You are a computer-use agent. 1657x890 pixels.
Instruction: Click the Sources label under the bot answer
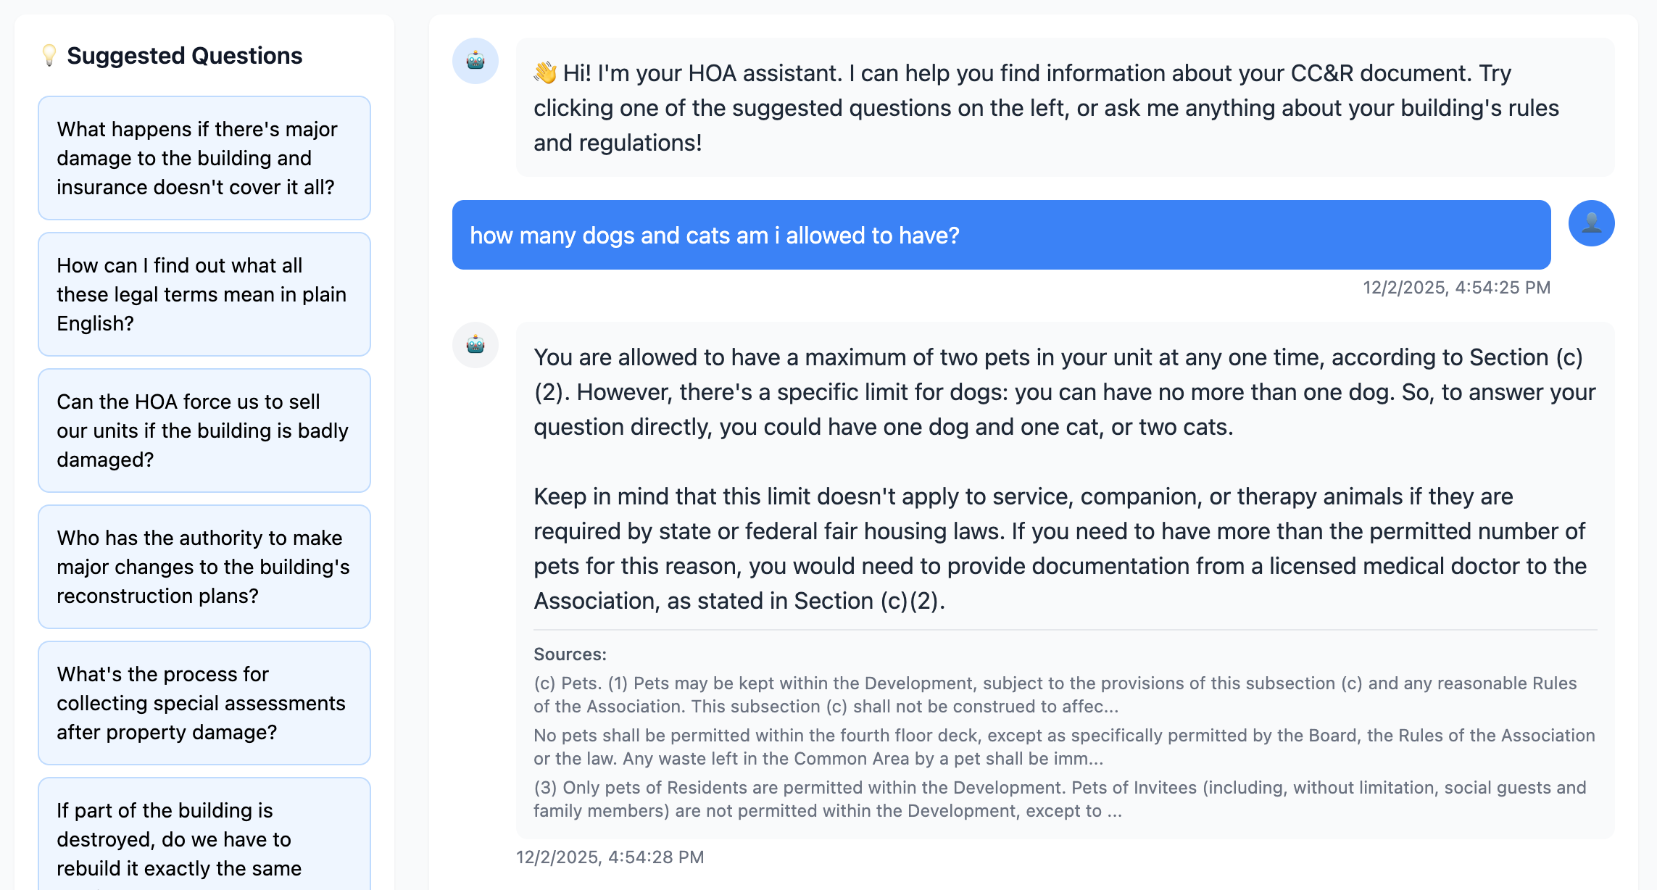[570, 654]
